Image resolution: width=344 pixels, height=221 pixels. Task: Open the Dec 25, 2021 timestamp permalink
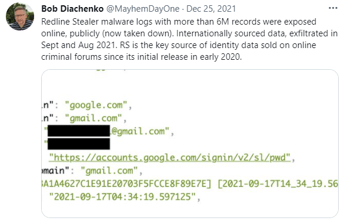[211, 9]
